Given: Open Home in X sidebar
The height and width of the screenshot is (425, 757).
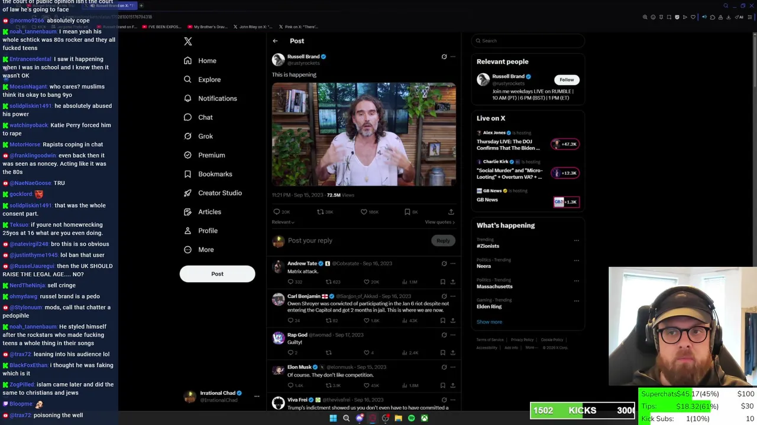Looking at the screenshot, I should [200, 61].
